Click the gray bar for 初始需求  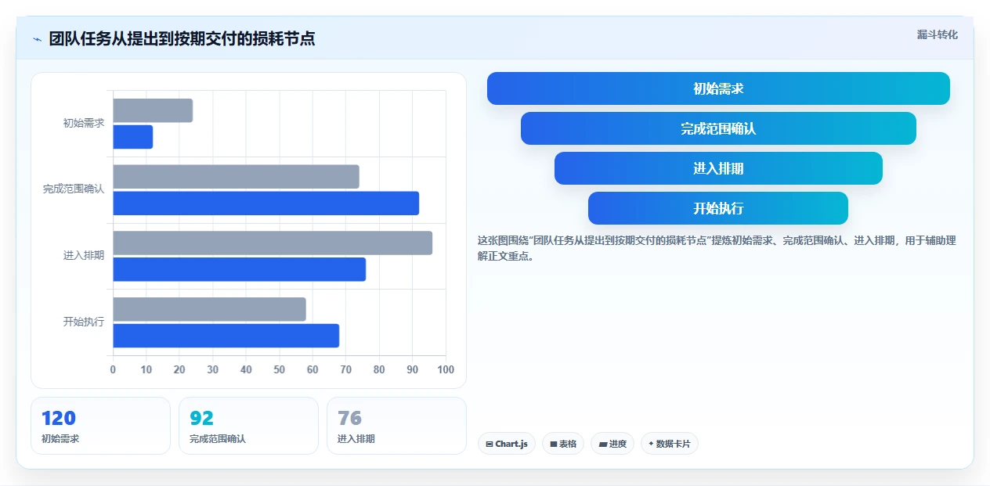click(153, 110)
